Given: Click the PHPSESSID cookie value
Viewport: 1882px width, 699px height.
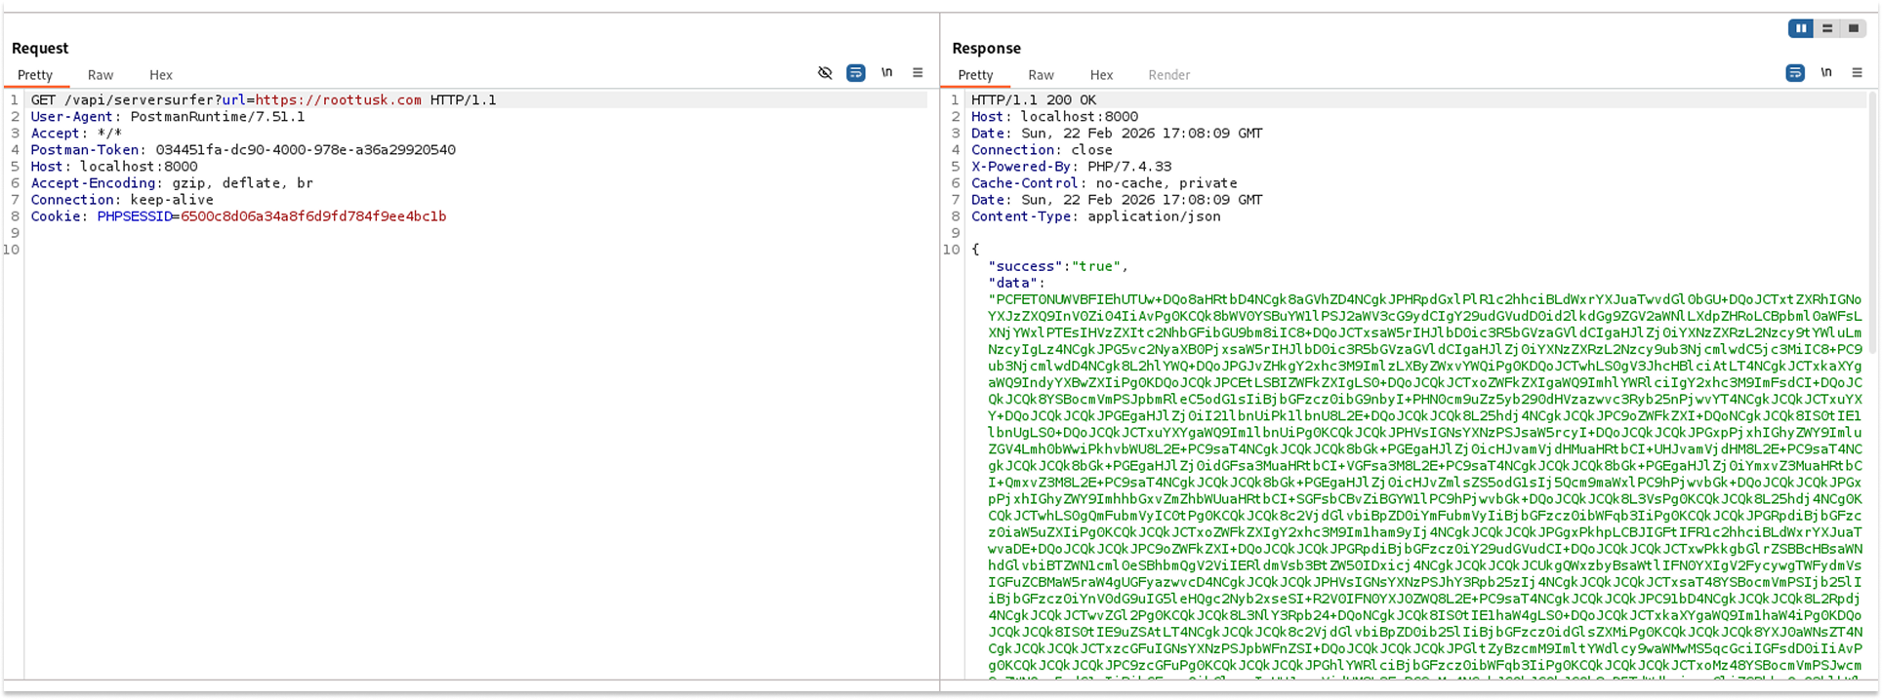Looking at the screenshot, I should pos(312,216).
